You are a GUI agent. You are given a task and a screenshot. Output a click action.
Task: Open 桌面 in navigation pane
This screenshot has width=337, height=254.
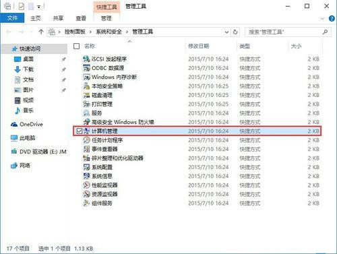(28, 59)
